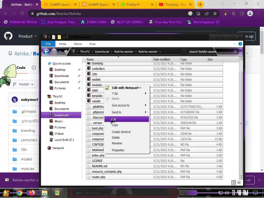Viewport: 264px width, 198px height.
Task: Close the Chrome downloads bar
Action: point(259,180)
